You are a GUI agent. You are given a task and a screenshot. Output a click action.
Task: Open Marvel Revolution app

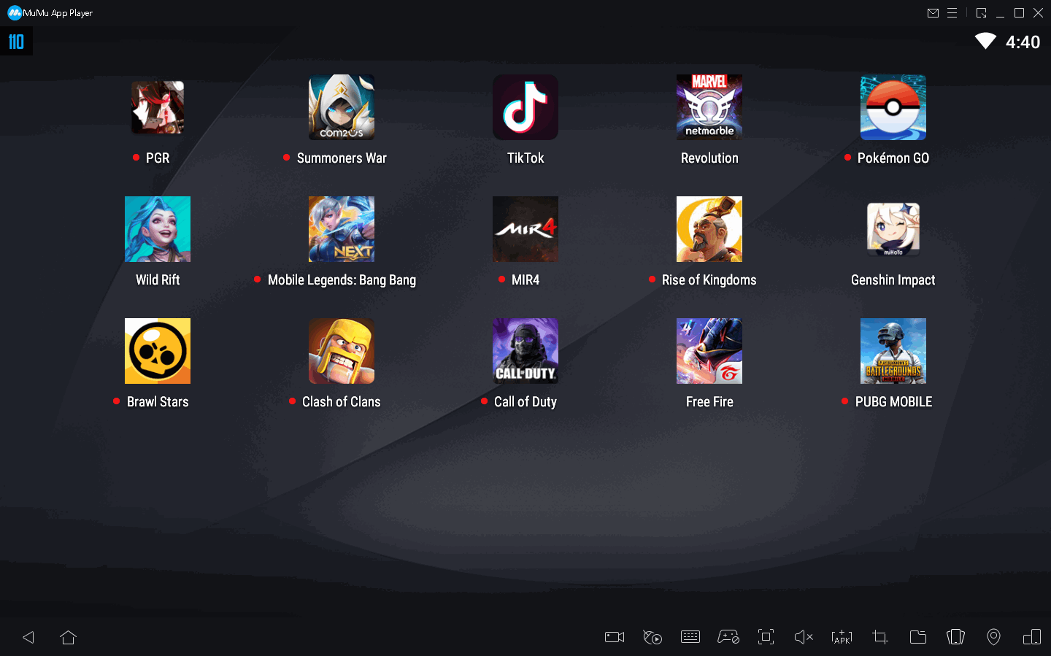(x=709, y=107)
